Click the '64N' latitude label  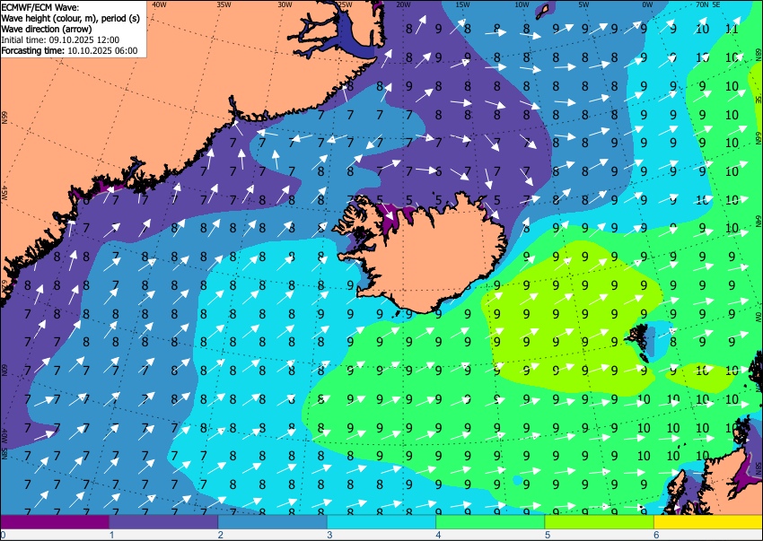(x=758, y=221)
